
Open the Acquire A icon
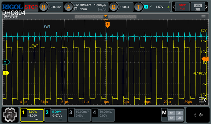pos(69,7)
